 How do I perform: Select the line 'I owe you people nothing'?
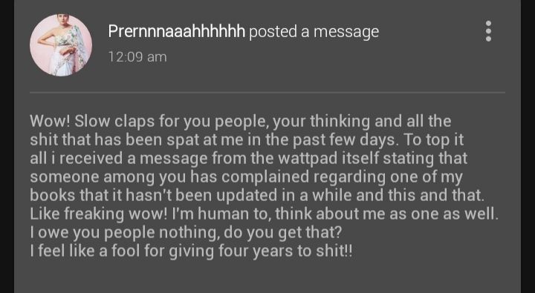point(186,233)
